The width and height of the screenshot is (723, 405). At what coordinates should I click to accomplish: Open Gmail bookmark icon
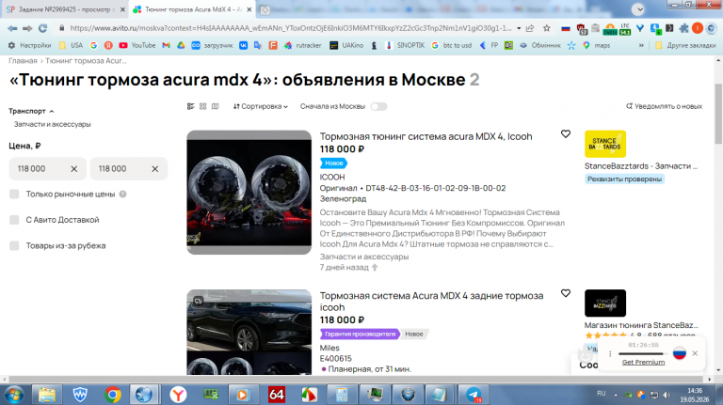[166, 45]
